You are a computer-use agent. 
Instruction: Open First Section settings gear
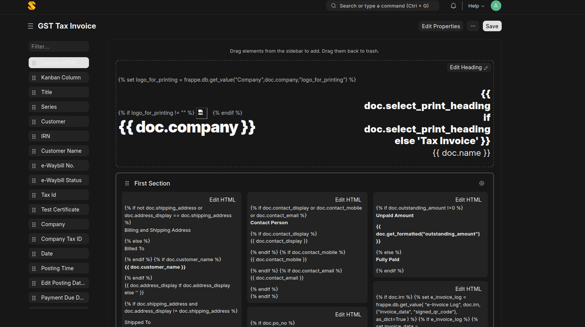(481, 183)
